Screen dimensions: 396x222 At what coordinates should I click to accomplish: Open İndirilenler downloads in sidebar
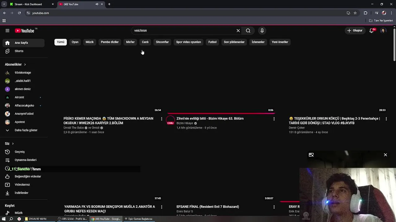[24, 193]
